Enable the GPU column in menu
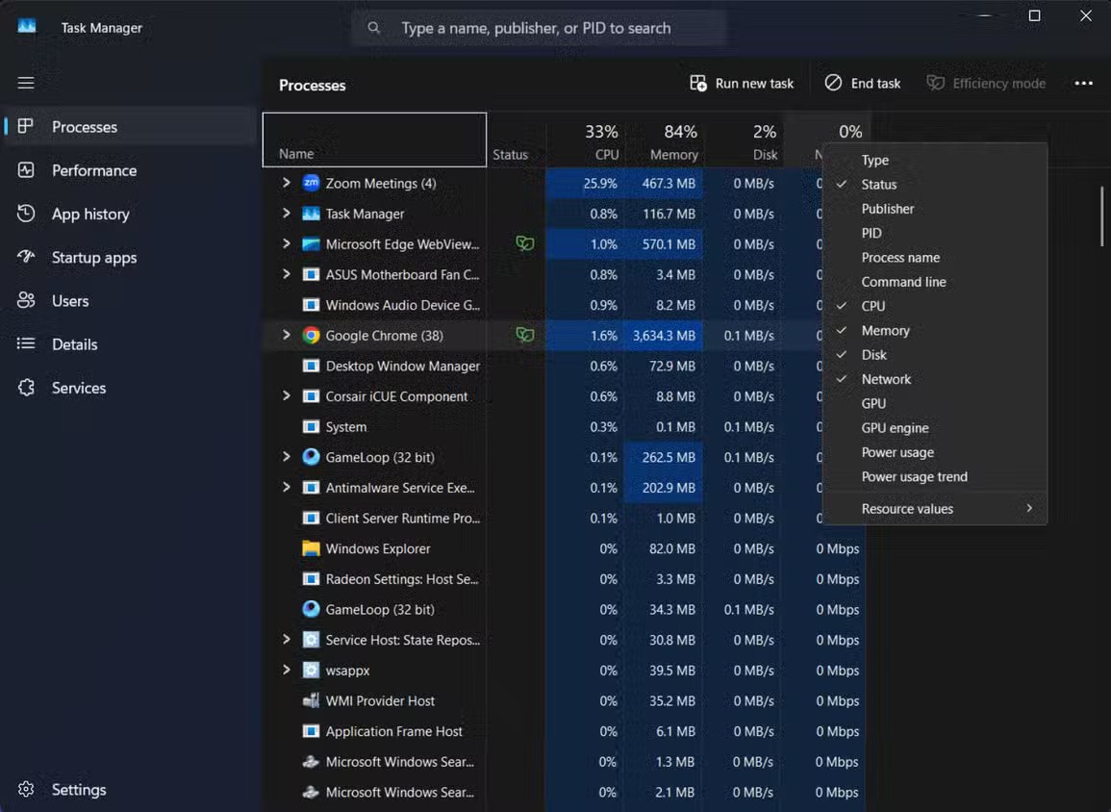The image size is (1111, 812). click(x=873, y=404)
